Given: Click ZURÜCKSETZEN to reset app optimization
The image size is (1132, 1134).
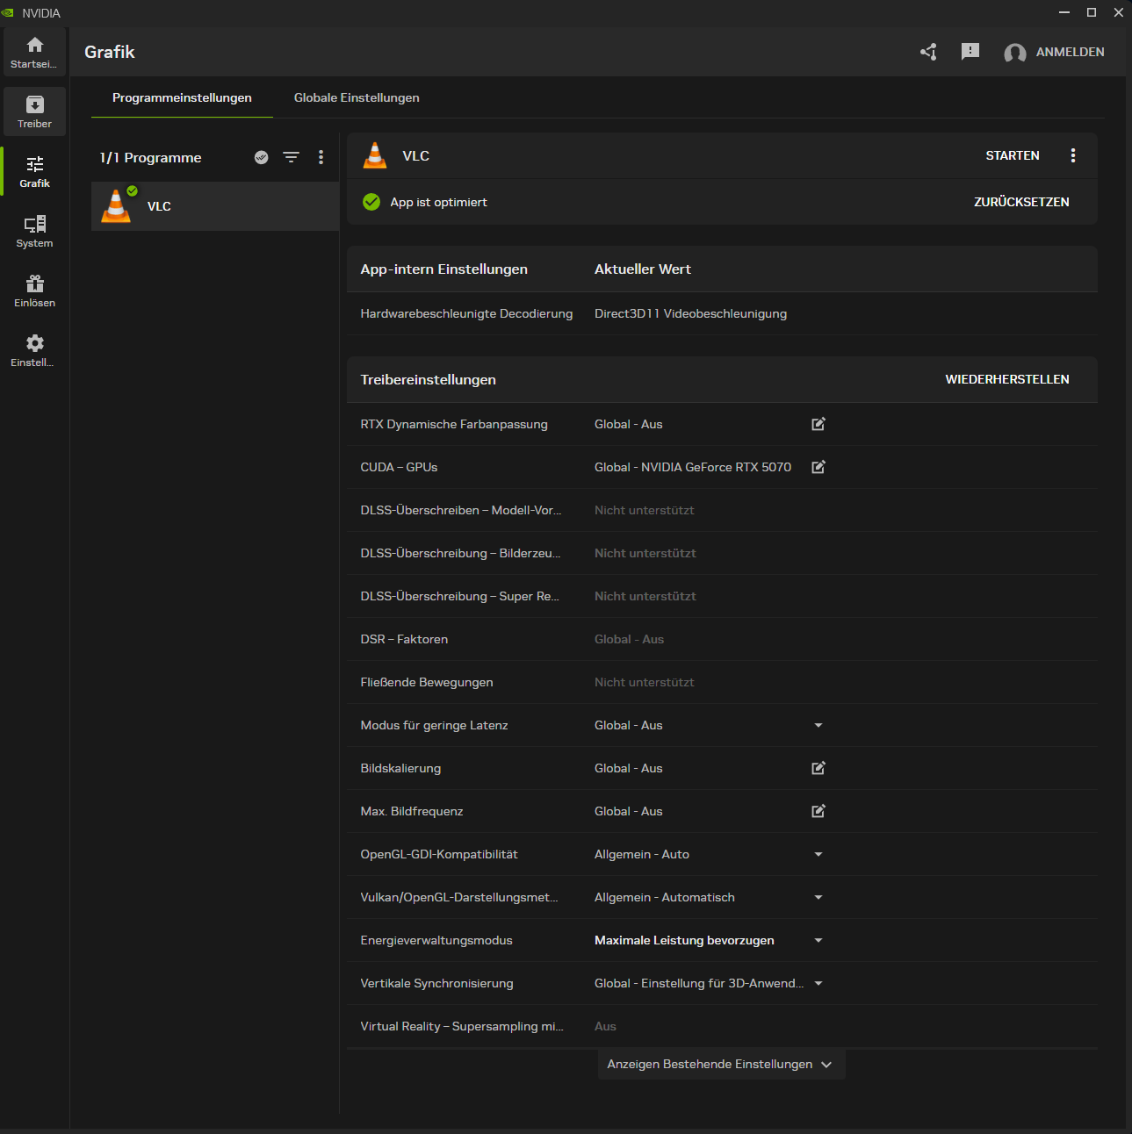Looking at the screenshot, I should pos(1020,202).
